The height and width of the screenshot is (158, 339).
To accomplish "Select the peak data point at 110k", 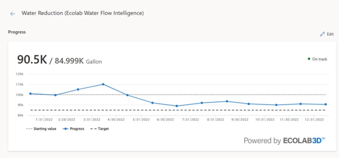I will pyautogui.click(x=103, y=84).
